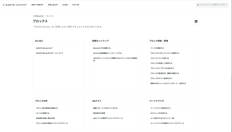Viewport: 232px width, 132px height.
Task: Open the レシピ menu
Action: [x=65, y=5]
